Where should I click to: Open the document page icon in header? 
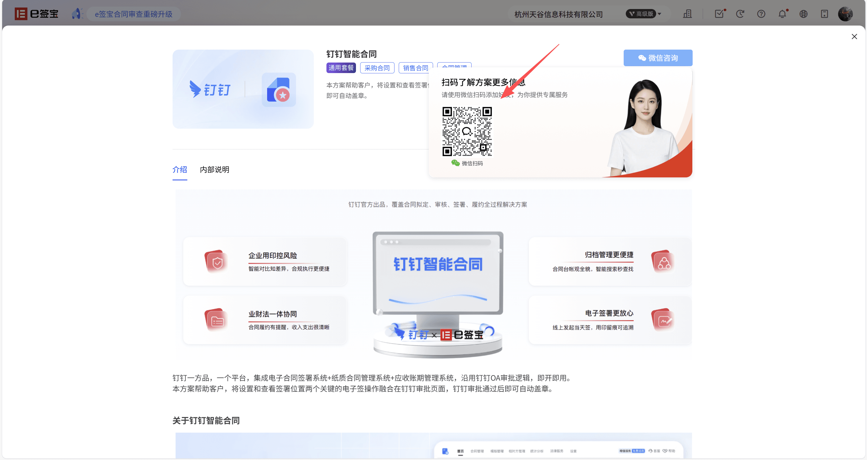tap(824, 14)
